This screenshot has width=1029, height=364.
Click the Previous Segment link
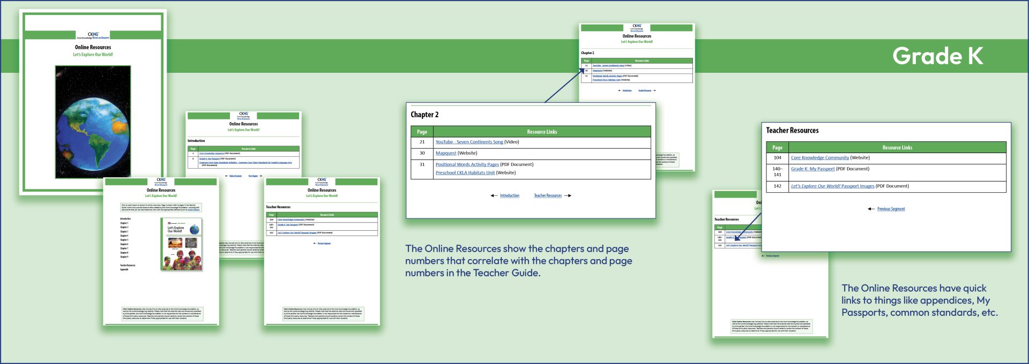[891, 209]
